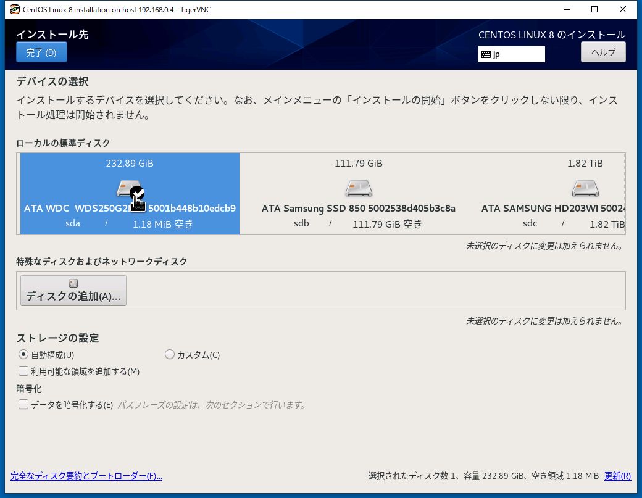Minimize the TigerVNC window
This screenshot has width=642, height=498.
tap(567, 9)
